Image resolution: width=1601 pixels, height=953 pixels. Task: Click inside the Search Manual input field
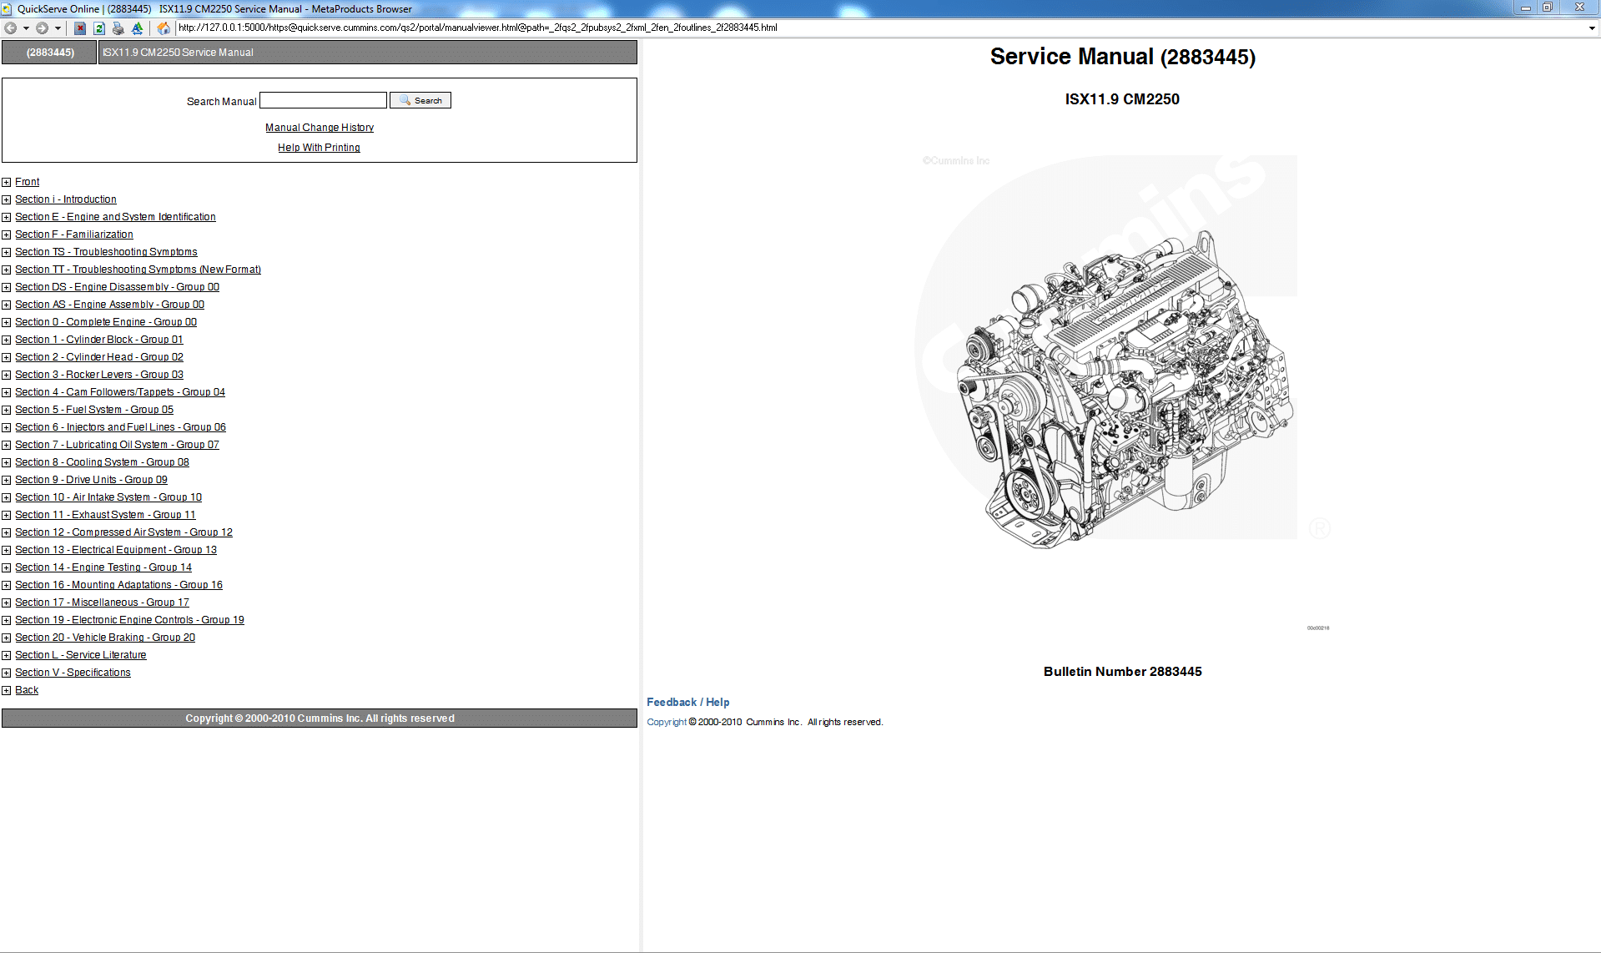(x=323, y=100)
